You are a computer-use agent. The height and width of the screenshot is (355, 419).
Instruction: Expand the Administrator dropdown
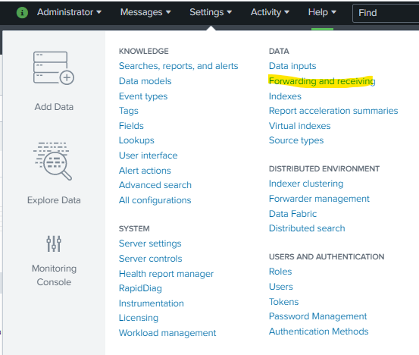tap(69, 12)
